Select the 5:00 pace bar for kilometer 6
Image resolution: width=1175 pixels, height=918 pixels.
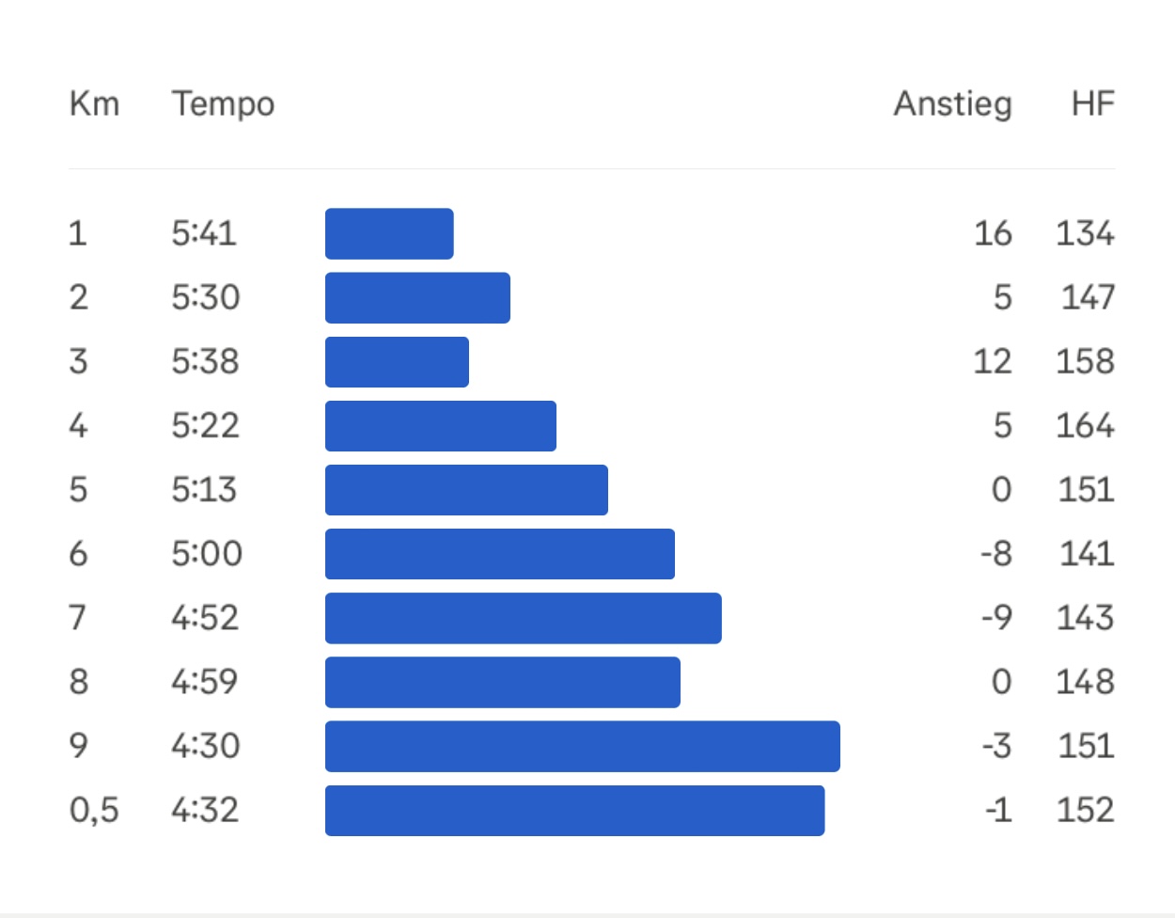[x=499, y=553]
